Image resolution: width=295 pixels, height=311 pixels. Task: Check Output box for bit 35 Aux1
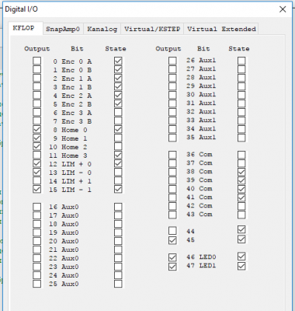(x=172, y=138)
